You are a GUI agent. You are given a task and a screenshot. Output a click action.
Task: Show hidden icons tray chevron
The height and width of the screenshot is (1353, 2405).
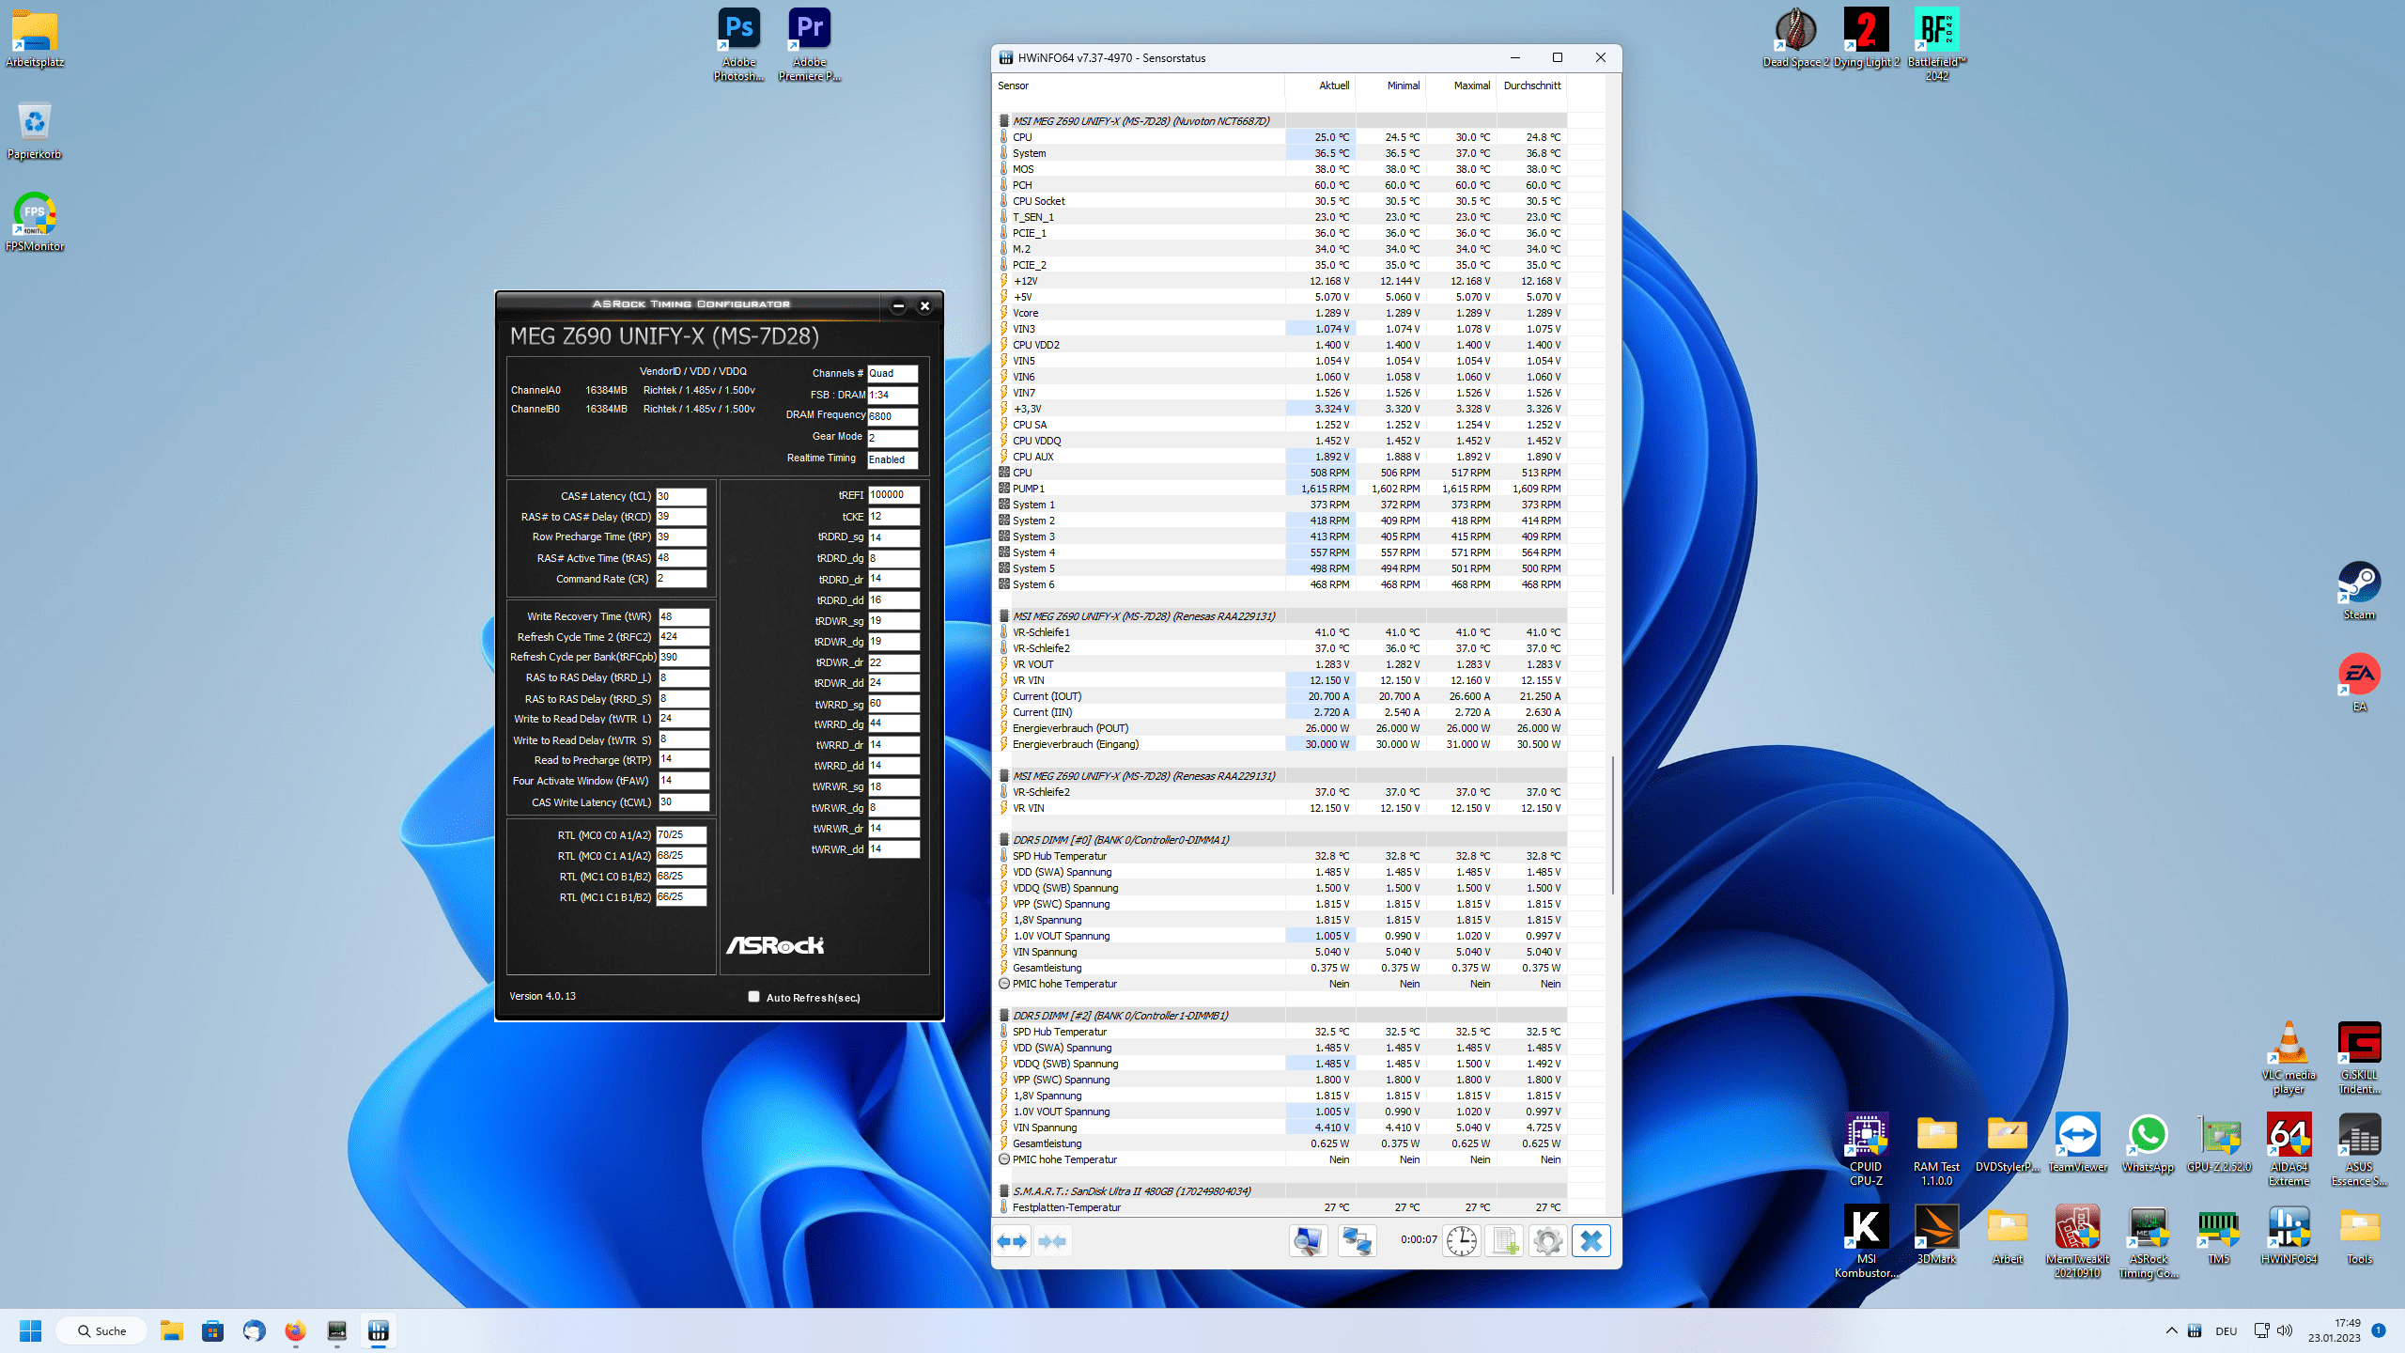tap(2171, 1330)
